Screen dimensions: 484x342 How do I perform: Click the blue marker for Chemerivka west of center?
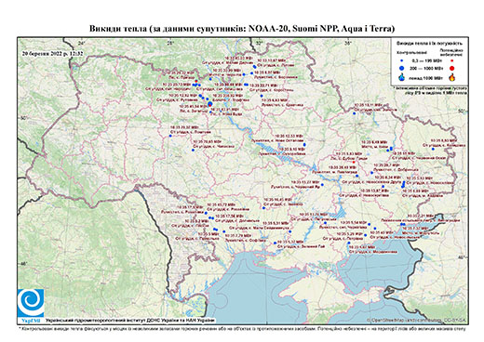coord(193,151)
